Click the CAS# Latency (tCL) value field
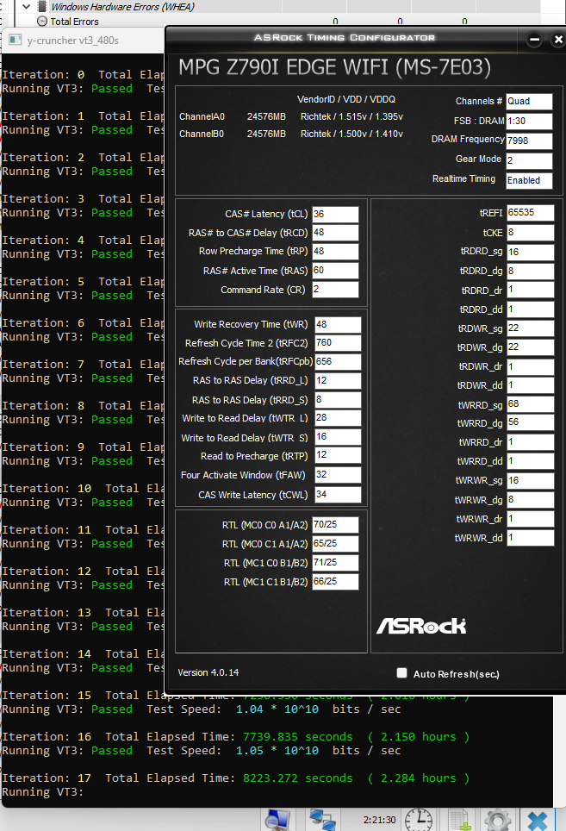 tap(335, 214)
